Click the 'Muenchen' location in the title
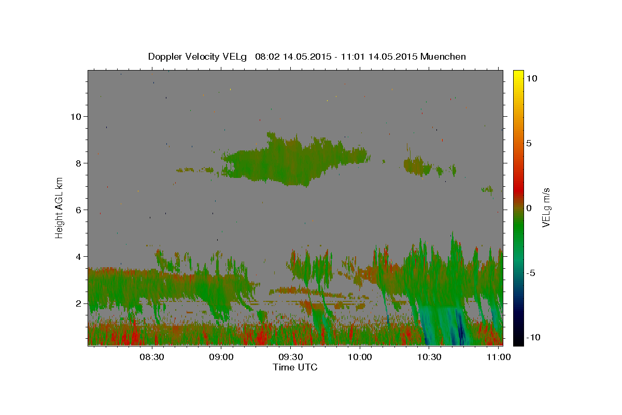The image size is (622, 415). click(x=444, y=57)
